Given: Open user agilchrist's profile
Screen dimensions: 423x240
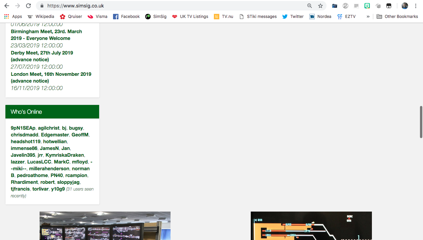Looking at the screenshot, I should tap(49, 128).
